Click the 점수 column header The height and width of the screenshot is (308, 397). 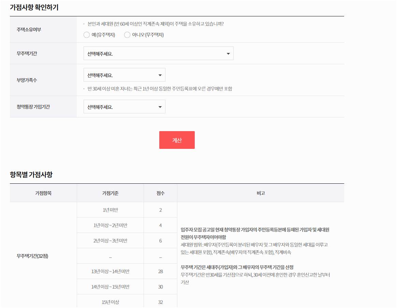[x=160, y=193]
